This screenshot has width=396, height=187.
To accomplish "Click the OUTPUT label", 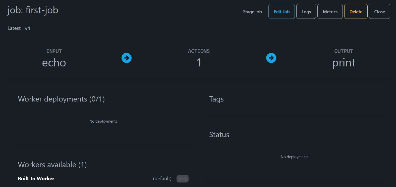I will pyautogui.click(x=344, y=51).
